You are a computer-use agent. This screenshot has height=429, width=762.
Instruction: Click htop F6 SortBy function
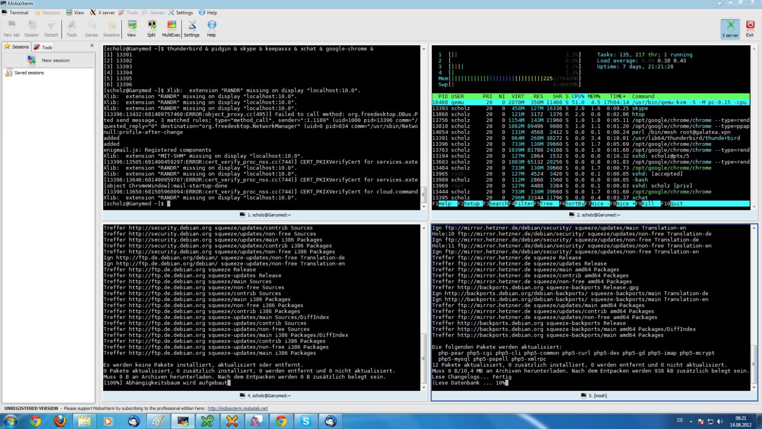pyautogui.click(x=572, y=204)
